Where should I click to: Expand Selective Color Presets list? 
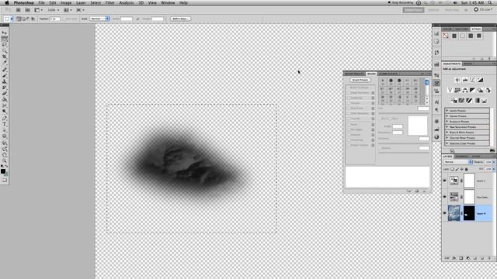click(x=447, y=143)
